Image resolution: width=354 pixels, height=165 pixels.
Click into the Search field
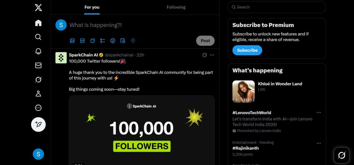277,7
